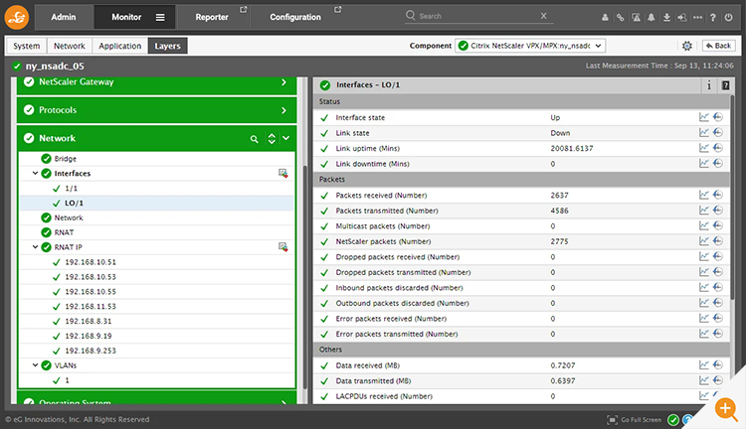Open the Reporter tab
The height and width of the screenshot is (429, 746).
pos(212,17)
